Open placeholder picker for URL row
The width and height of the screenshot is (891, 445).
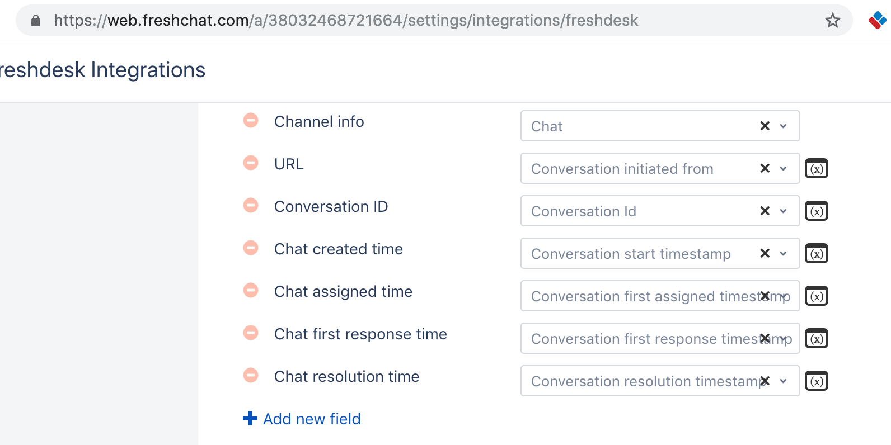pos(817,169)
